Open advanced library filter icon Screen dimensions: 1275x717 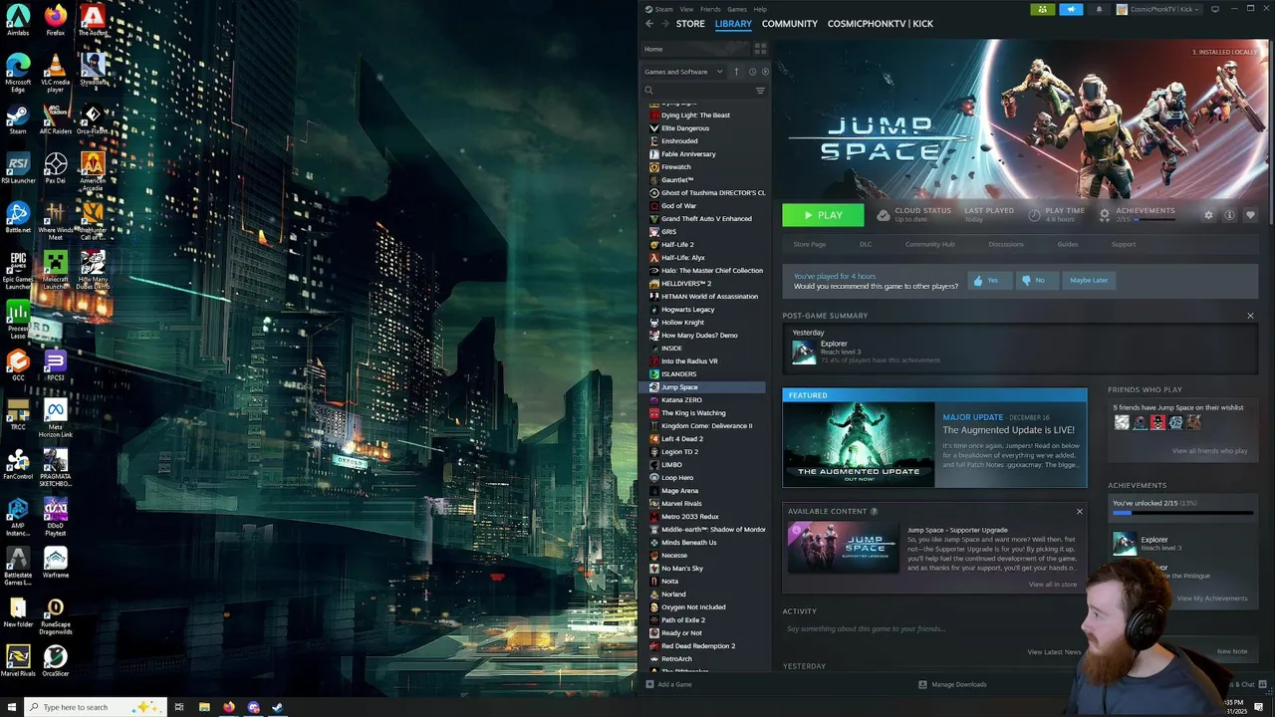(x=760, y=91)
